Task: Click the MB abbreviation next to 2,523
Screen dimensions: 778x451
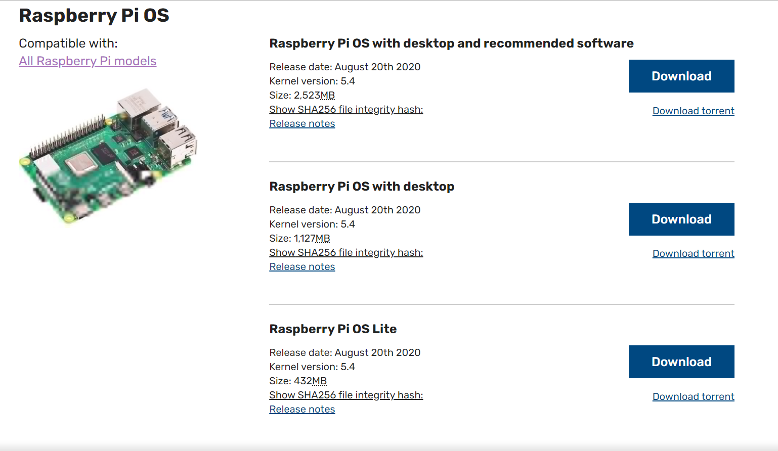Action: (x=328, y=95)
